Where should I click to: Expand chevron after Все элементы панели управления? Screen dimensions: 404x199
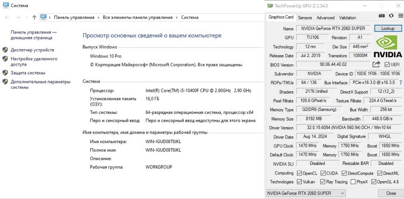177,17
